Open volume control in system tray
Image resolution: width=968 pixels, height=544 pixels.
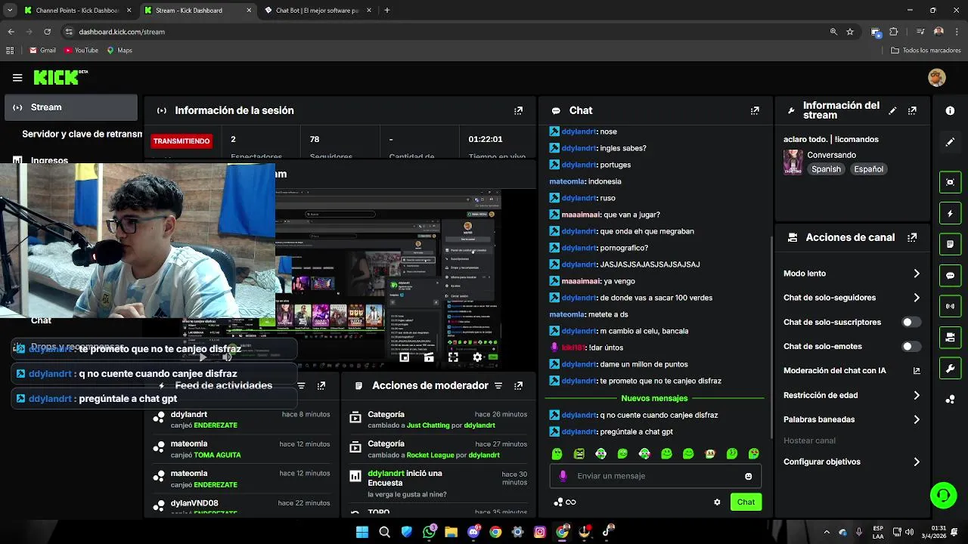[x=909, y=532]
